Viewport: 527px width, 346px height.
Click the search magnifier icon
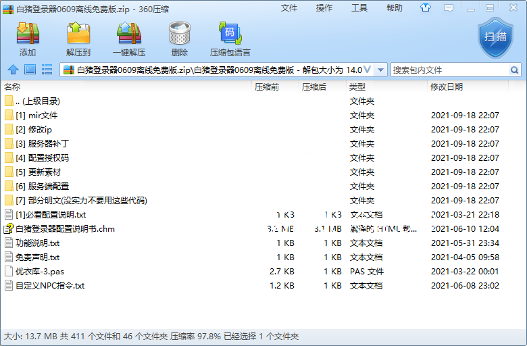pyautogui.click(x=514, y=70)
